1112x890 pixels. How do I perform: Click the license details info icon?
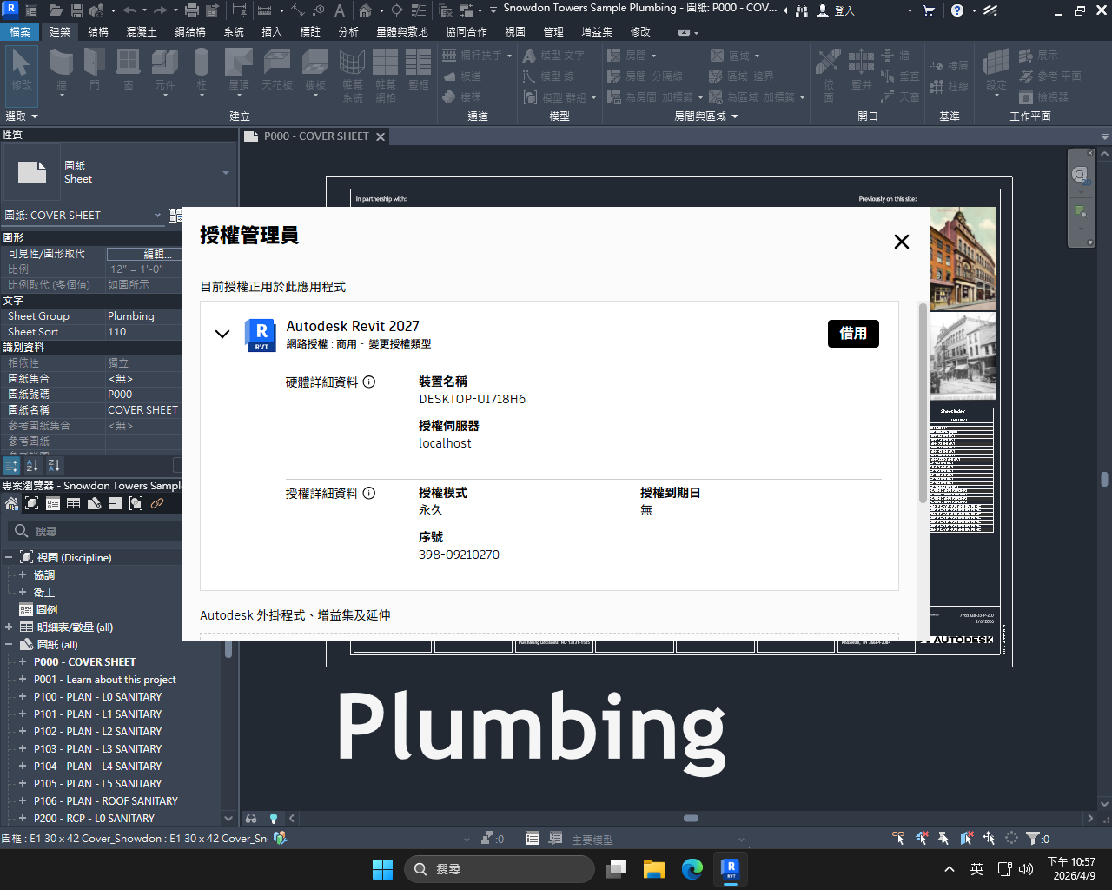369,494
